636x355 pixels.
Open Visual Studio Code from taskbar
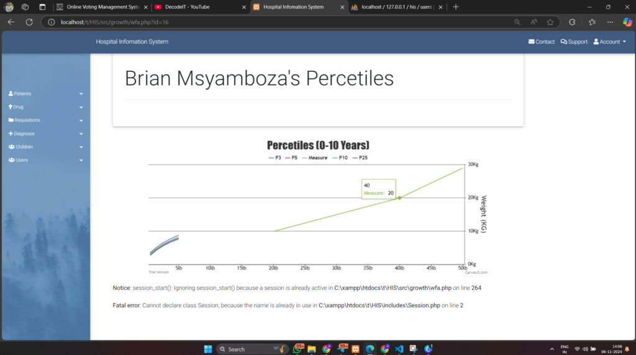pos(399,349)
